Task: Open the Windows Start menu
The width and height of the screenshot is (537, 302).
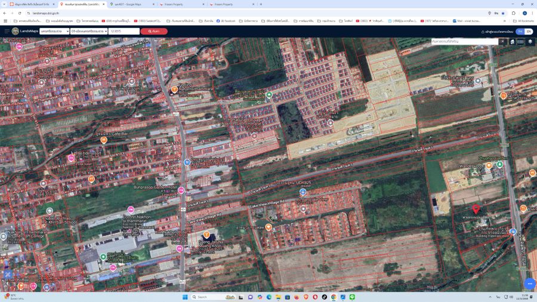Action: [186, 297]
